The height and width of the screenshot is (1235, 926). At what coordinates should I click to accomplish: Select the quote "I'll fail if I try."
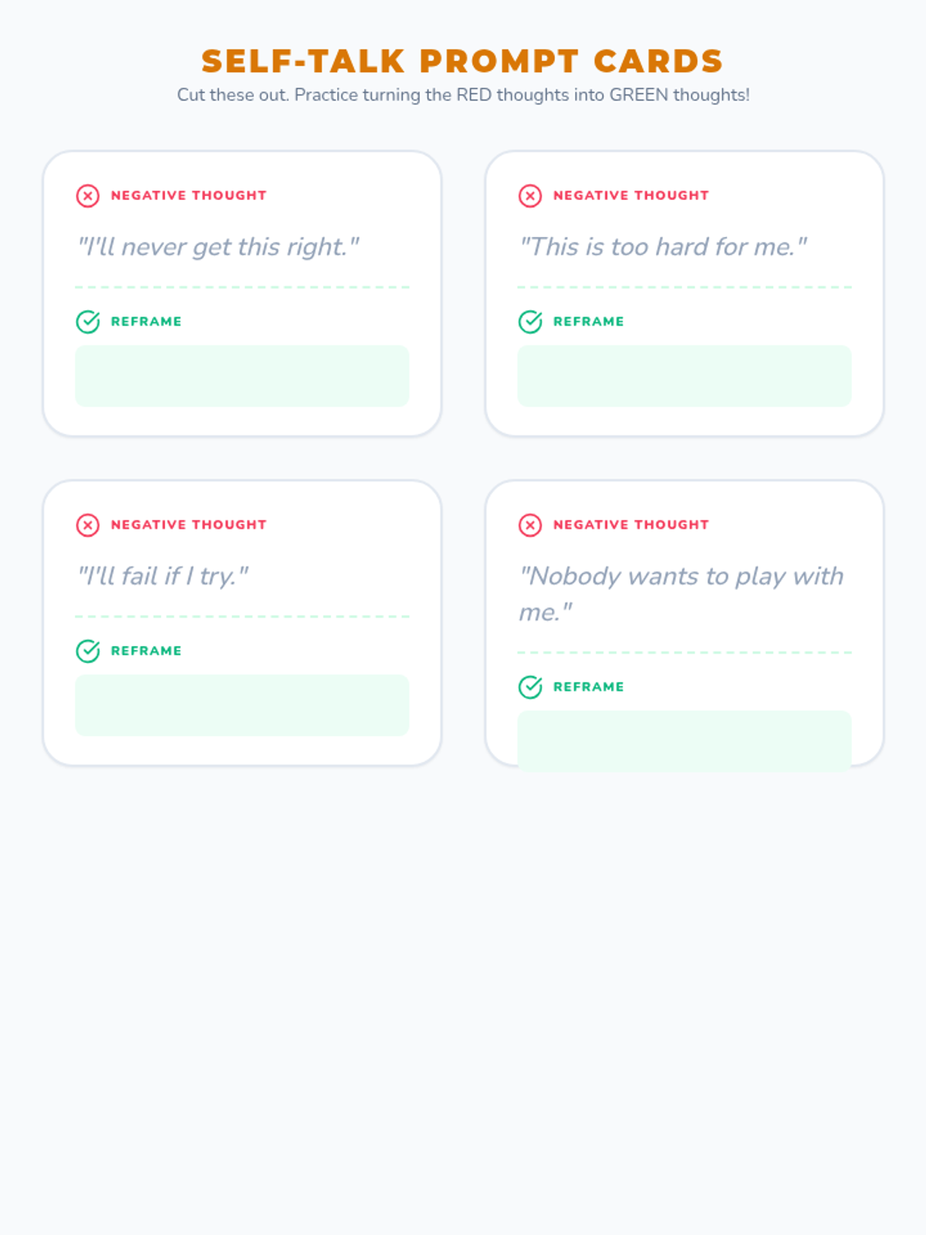coord(163,577)
